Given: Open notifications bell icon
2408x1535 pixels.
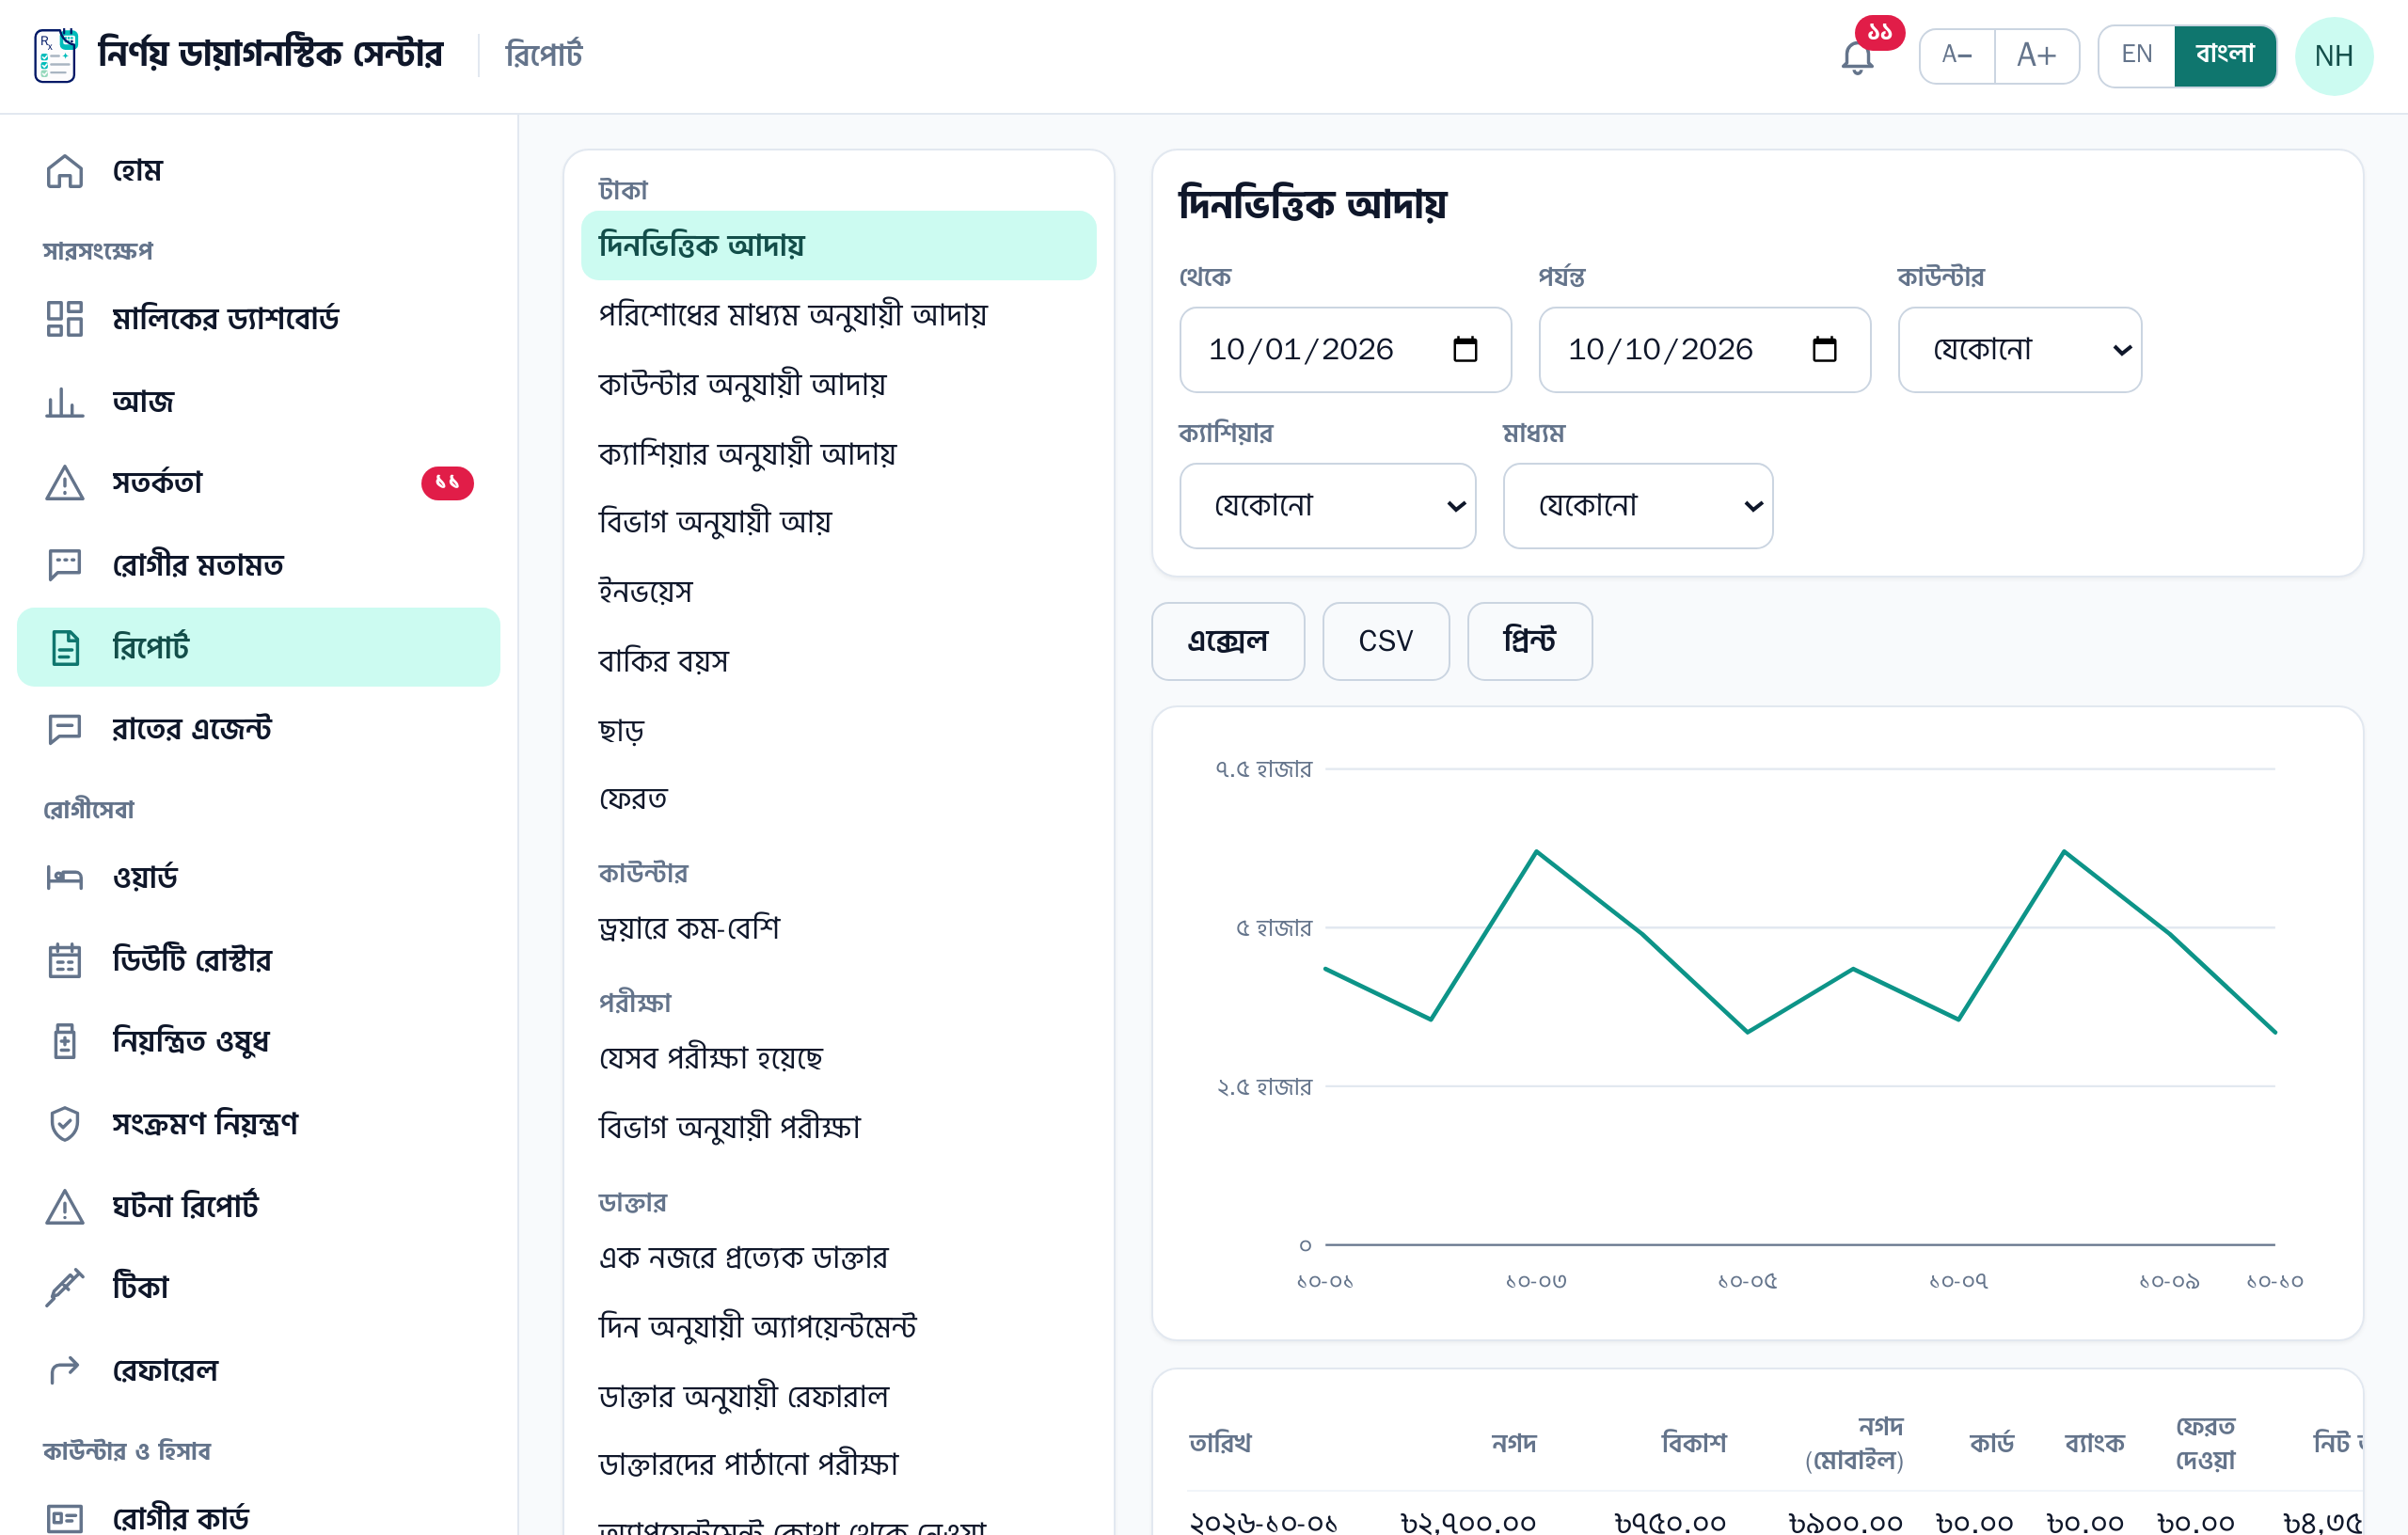Looking at the screenshot, I should click(1857, 57).
